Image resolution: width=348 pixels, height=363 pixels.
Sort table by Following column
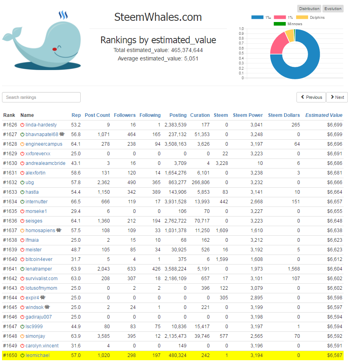pos(150,115)
